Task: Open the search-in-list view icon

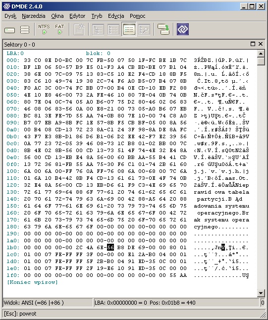Action: coord(144,30)
